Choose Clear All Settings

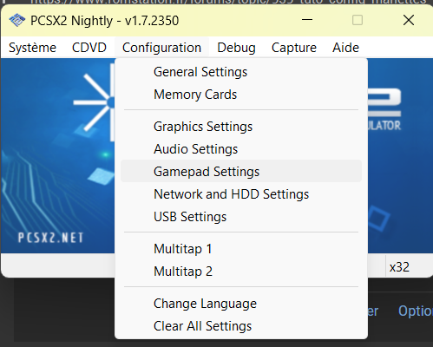pos(241,326)
